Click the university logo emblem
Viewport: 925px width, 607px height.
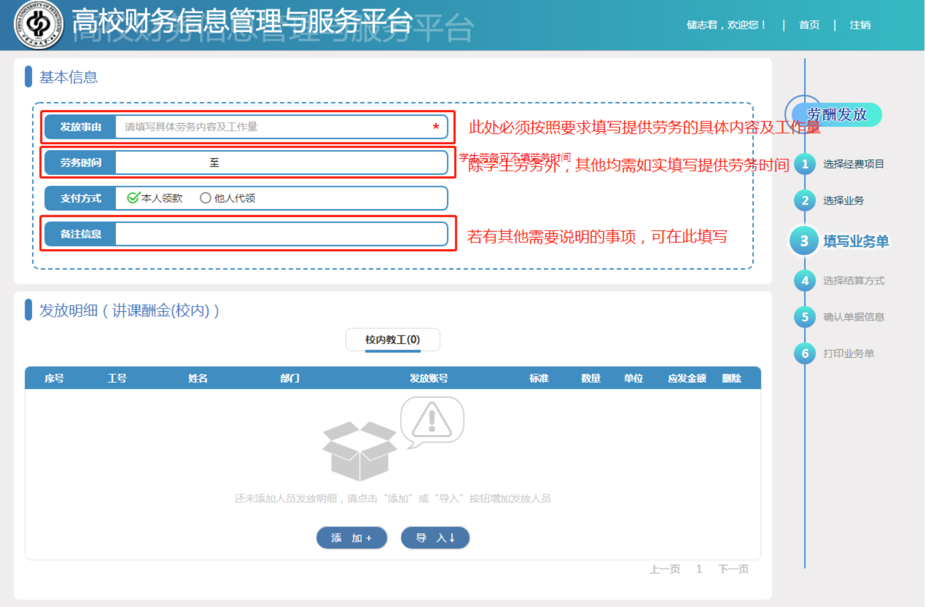(x=38, y=25)
